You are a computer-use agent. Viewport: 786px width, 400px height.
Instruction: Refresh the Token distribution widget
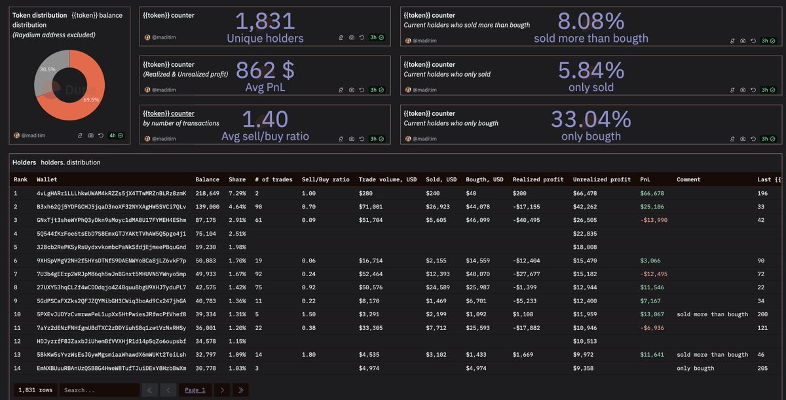[101, 136]
